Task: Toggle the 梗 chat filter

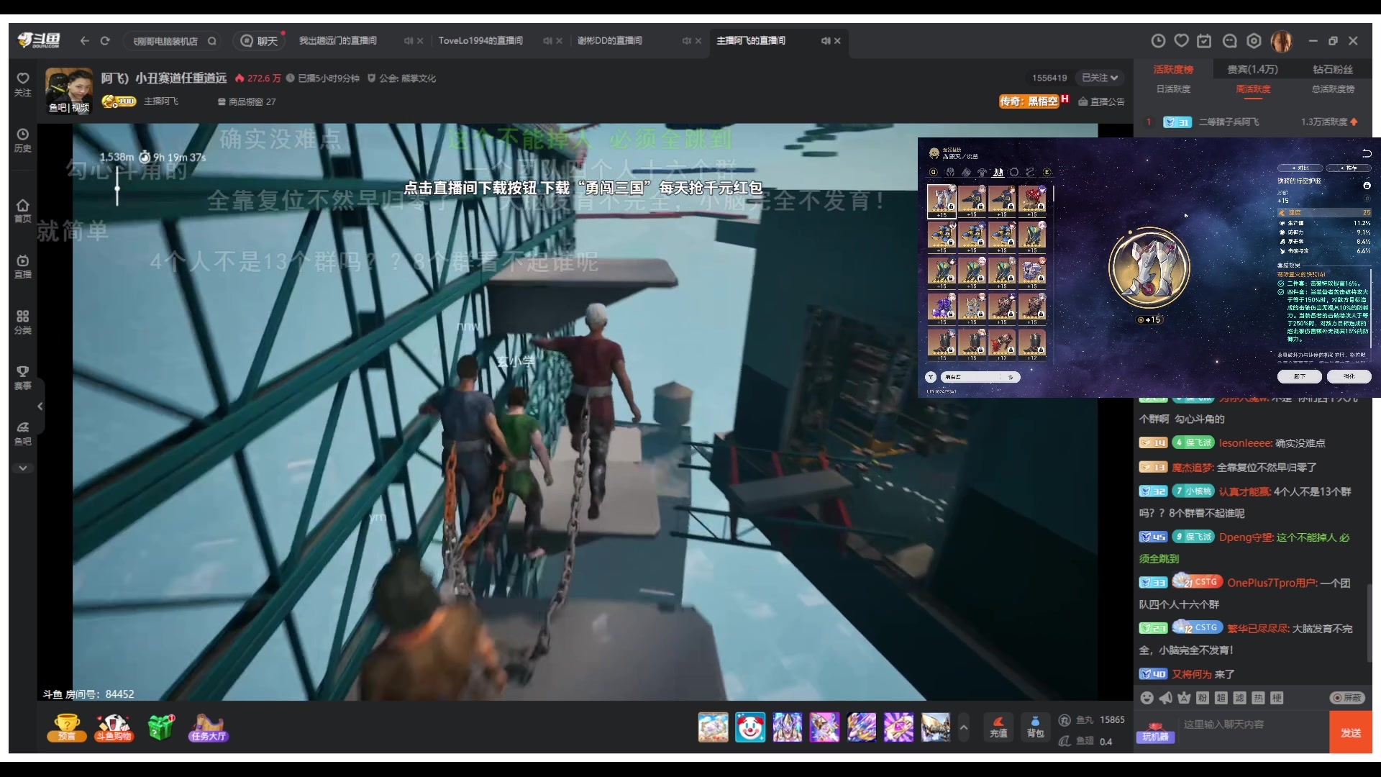Action: [1277, 698]
